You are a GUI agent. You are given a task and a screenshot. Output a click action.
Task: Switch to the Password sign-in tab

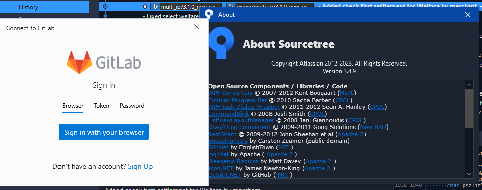[x=132, y=106]
